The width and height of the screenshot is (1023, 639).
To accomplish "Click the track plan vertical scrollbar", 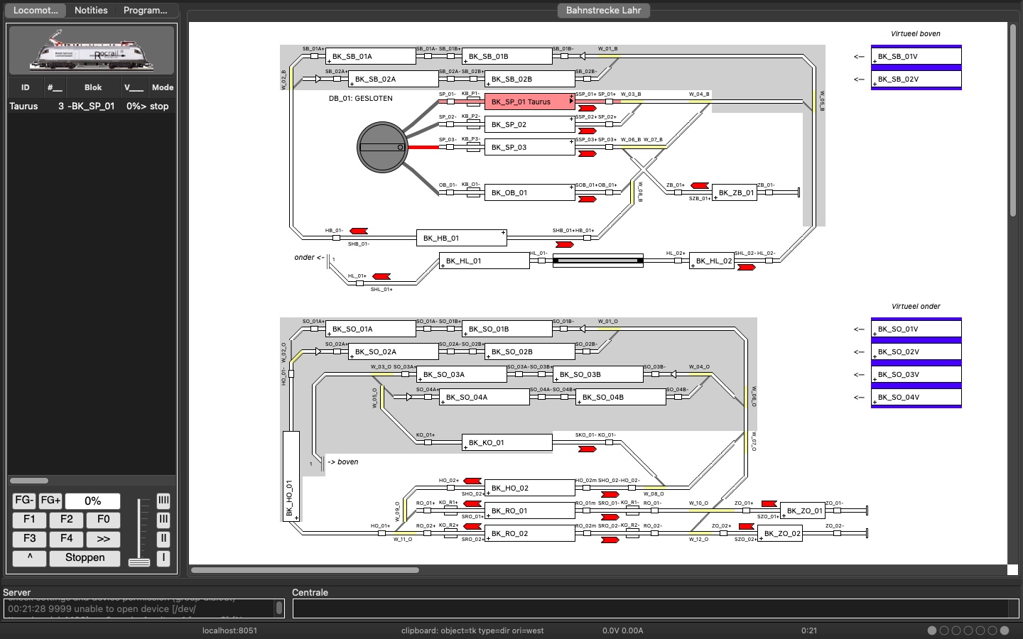I will tap(1013, 121).
